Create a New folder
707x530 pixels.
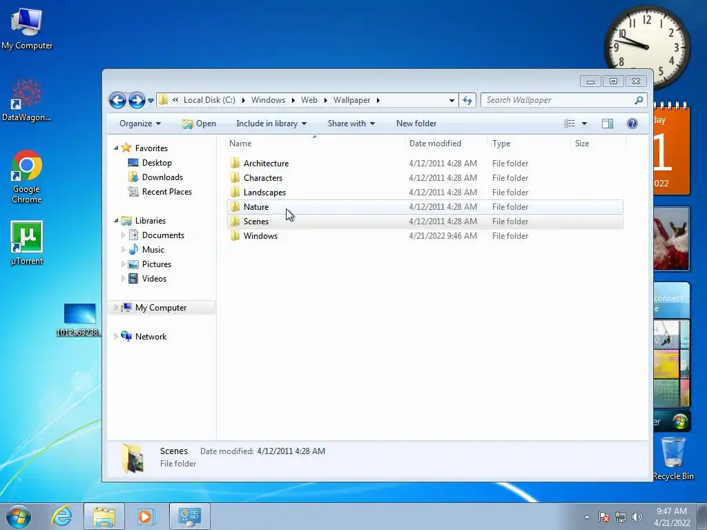click(416, 124)
